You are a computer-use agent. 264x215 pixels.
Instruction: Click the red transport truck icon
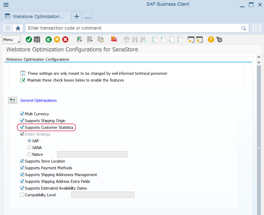tap(114, 39)
